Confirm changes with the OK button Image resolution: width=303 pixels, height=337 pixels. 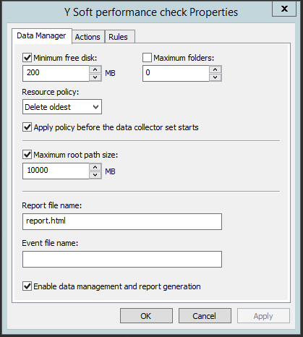click(146, 316)
